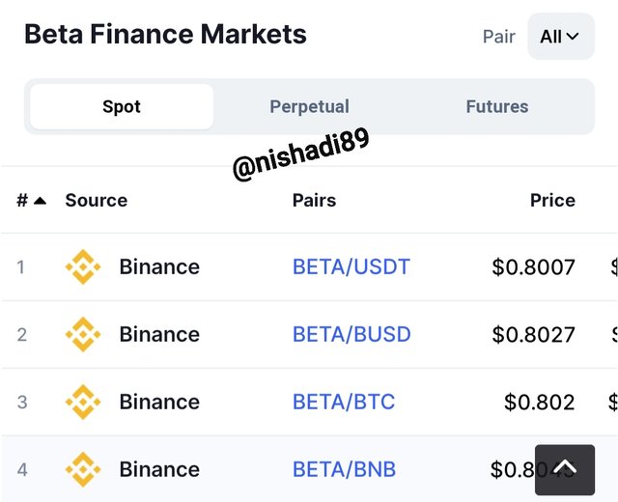The width and height of the screenshot is (618, 502).
Task: Sort the table by Pairs column
Action: point(314,200)
